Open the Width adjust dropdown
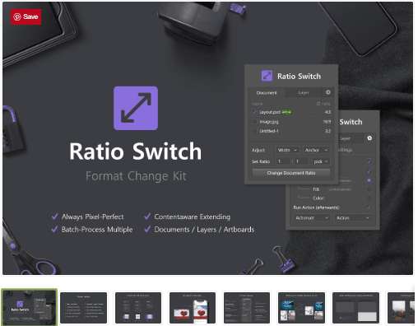 point(287,150)
